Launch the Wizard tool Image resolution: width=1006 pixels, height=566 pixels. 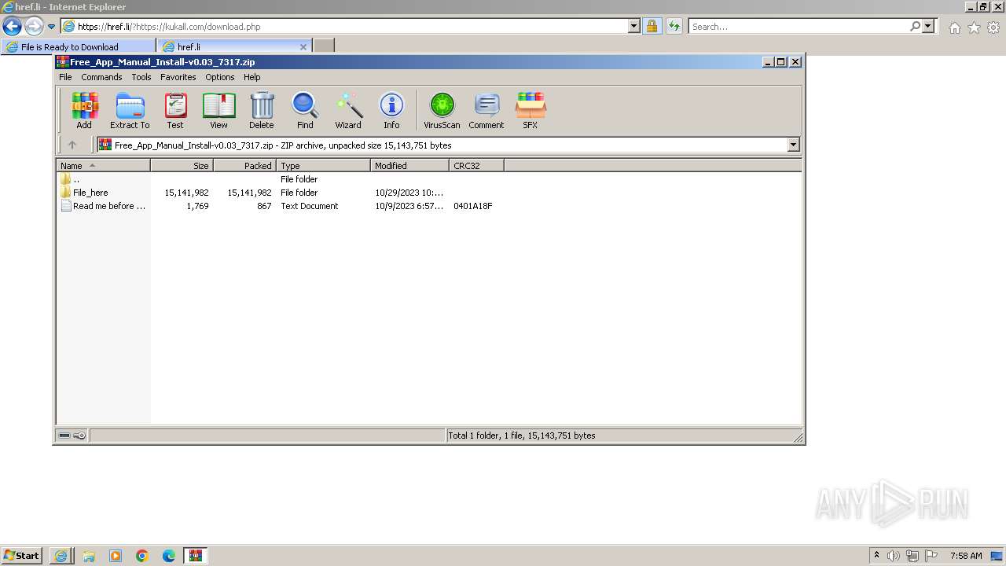pyautogui.click(x=348, y=110)
